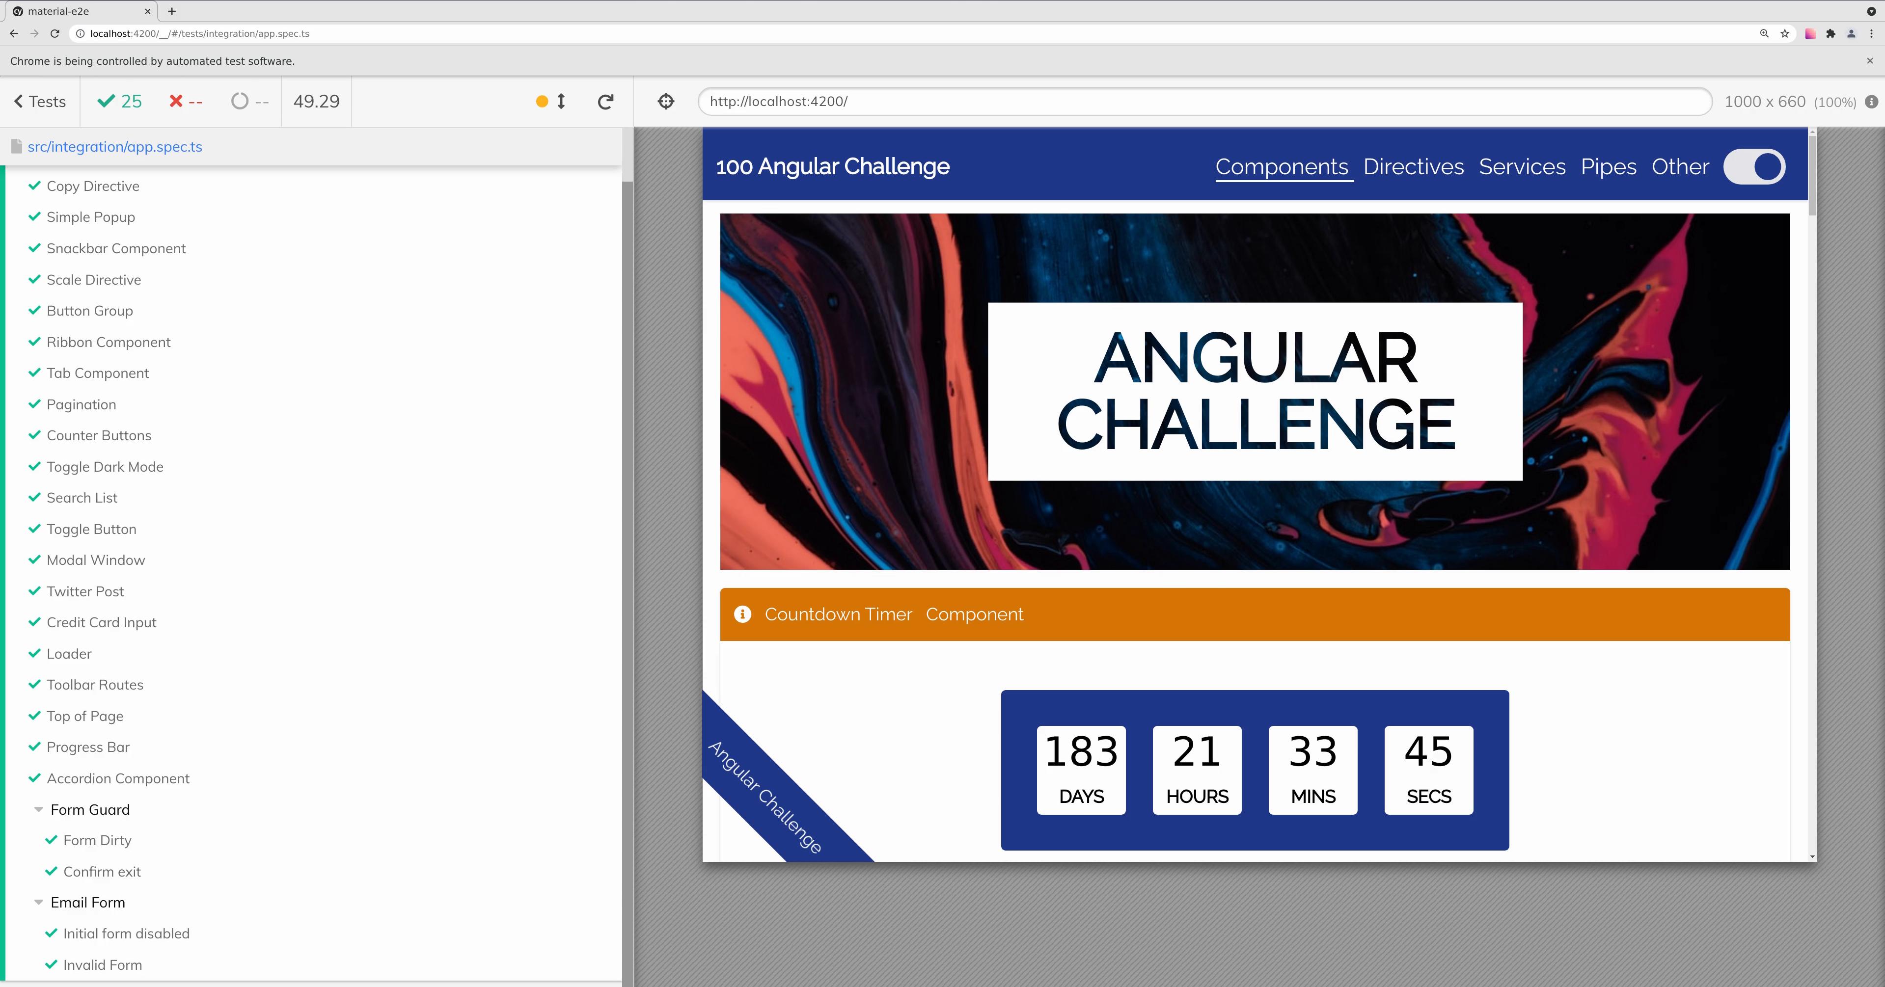The image size is (1885, 987).
Task: Open the src/integration/app.spec.ts file link
Action: click(x=115, y=147)
